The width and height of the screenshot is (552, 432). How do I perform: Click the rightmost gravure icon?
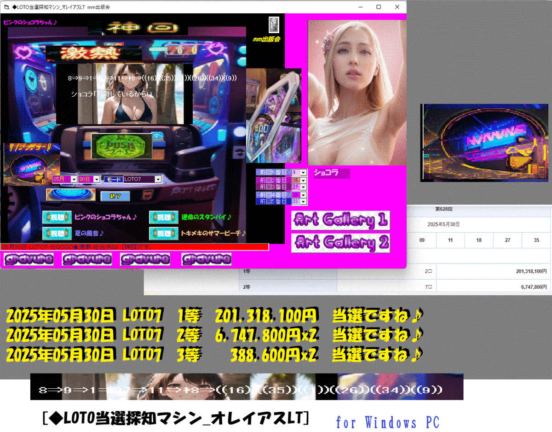click(x=207, y=259)
